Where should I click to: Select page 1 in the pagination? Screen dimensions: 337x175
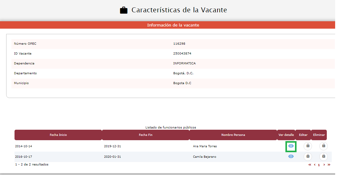(x=319, y=165)
